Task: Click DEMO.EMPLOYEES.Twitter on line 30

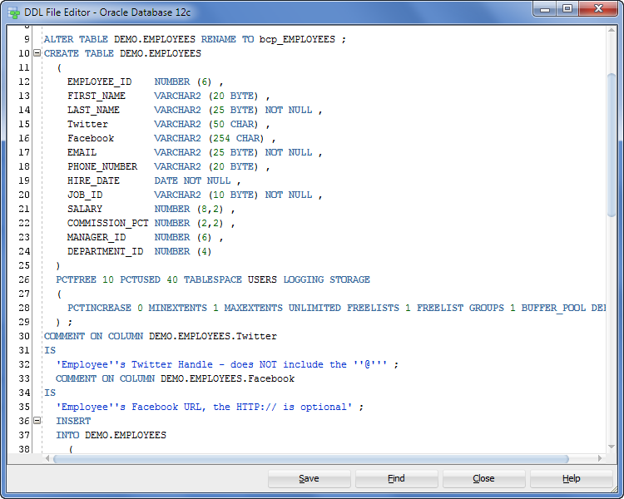Action: (213, 336)
